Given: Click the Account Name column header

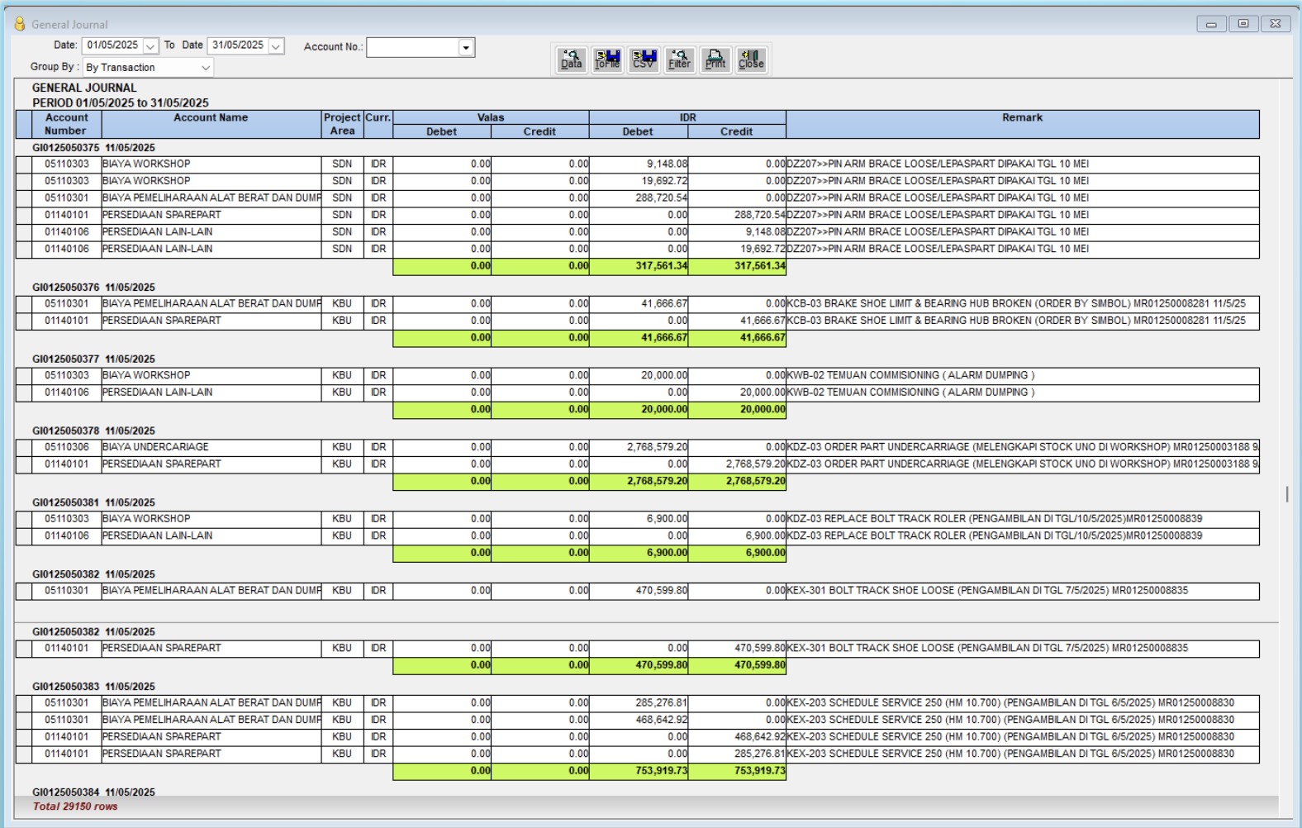Looking at the screenshot, I should [x=211, y=124].
